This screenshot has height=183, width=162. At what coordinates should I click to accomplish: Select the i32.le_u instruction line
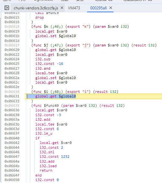coord(44,133)
